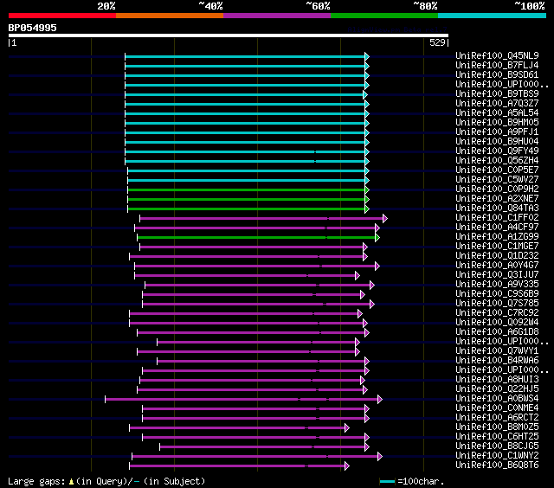Click the red 20% identity legend segment
554x488 pixels.
(61, 16)
